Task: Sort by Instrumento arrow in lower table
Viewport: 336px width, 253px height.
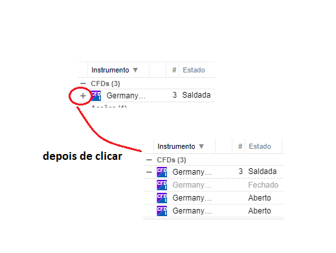Action: coord(201,146)
